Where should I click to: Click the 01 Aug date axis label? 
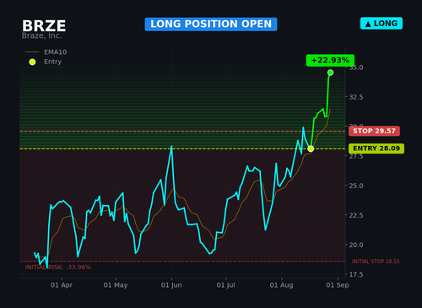[281, 285]
